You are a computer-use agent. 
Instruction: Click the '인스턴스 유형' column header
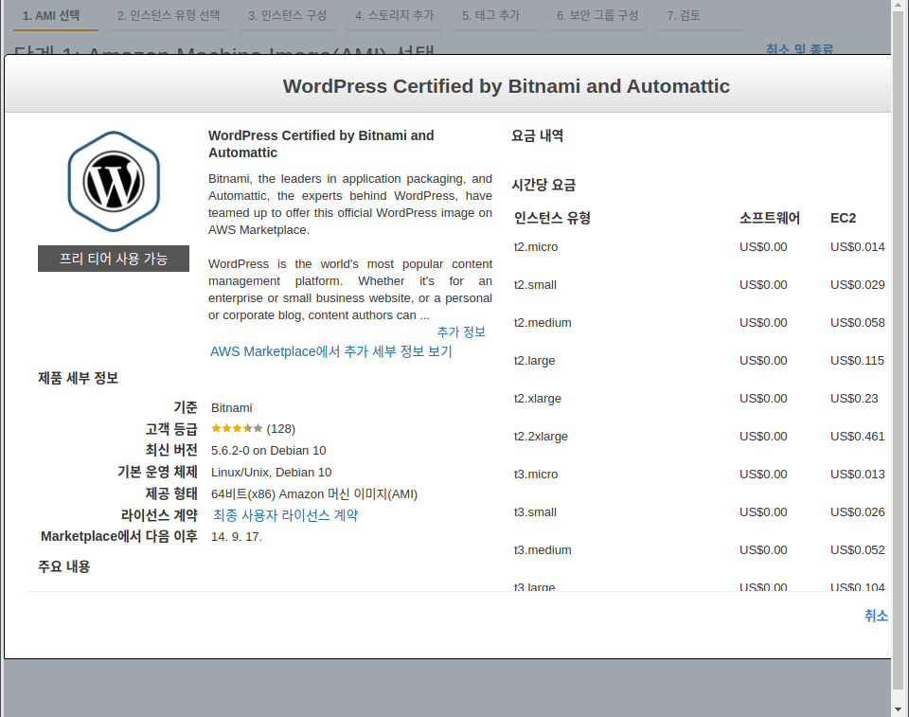click(x=552, y=218)
